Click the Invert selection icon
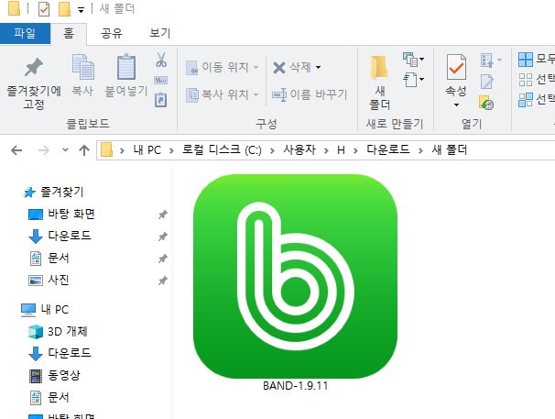The height and width of the screenshot is (419, 555). click(526, 100)
